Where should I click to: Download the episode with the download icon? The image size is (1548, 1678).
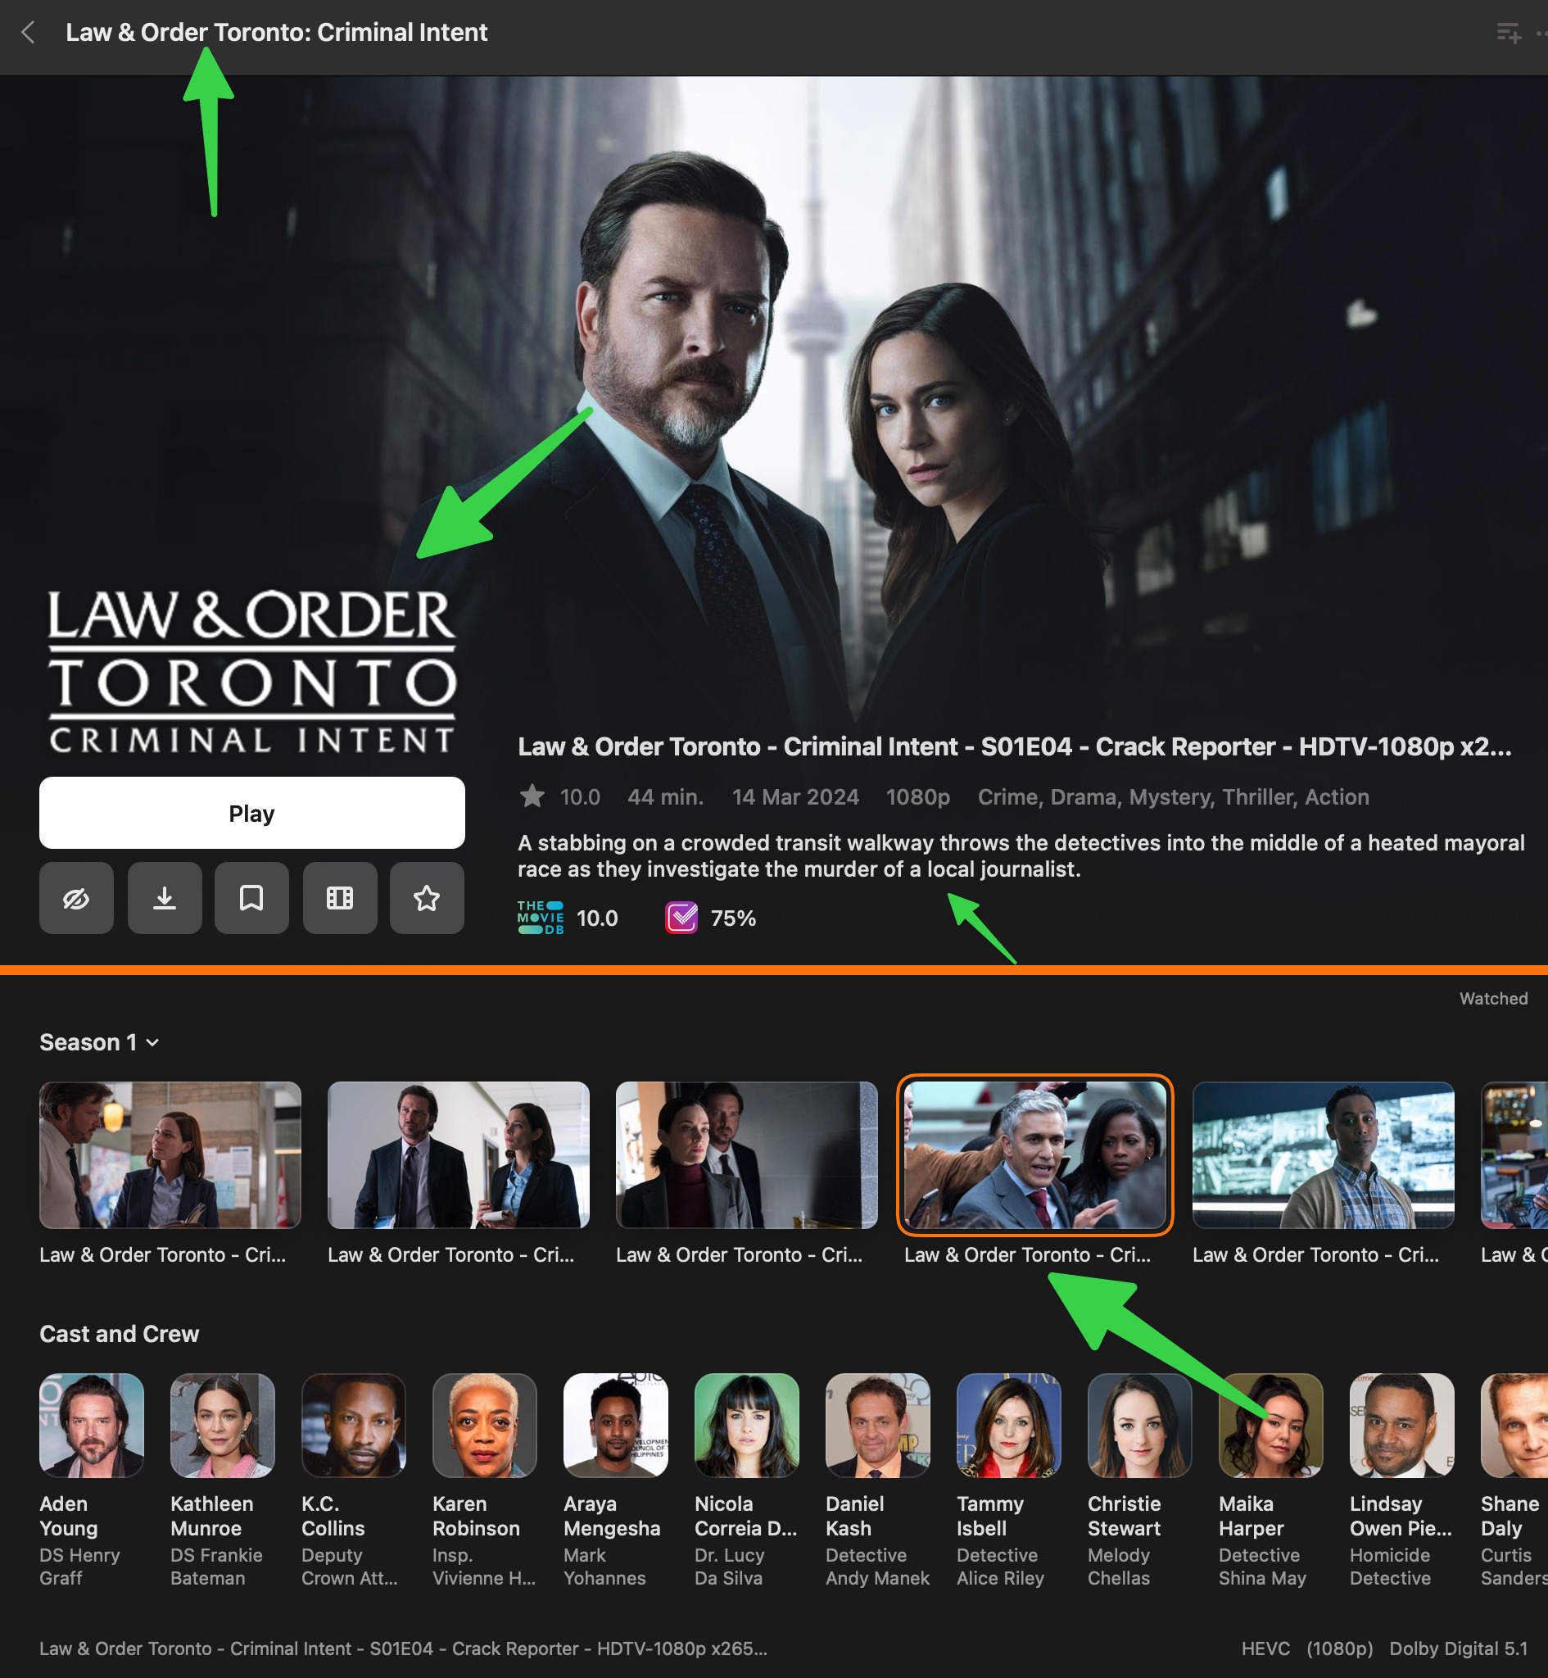tap(164, 898)
